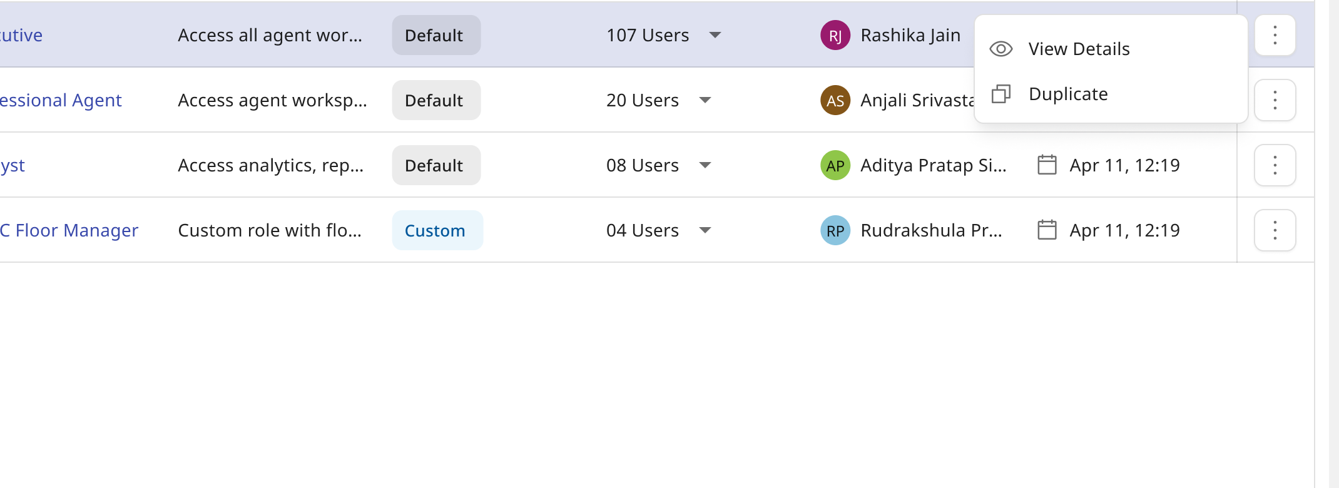Click the AS avatar for Anjali Srivastava
1339x488 pixels.
pos(835,100)
